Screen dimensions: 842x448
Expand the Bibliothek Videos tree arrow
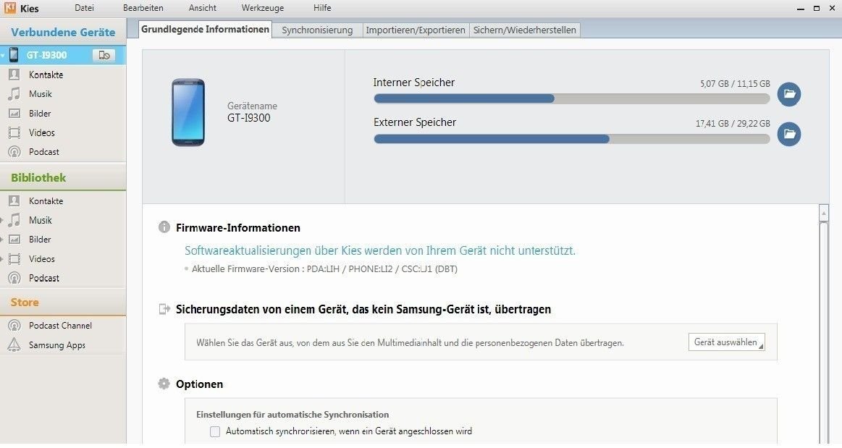tap(2, 259)
